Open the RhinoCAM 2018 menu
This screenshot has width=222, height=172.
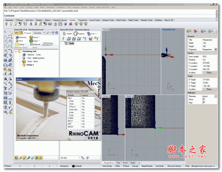point(103,7)
